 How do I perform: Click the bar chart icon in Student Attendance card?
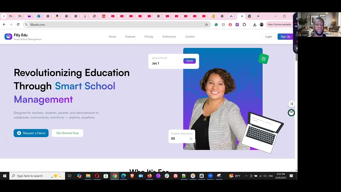pyautogui.click(x=191, y=139)
